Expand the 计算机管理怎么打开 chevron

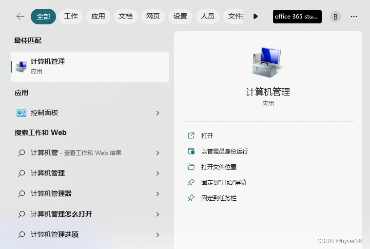point(157,214)
